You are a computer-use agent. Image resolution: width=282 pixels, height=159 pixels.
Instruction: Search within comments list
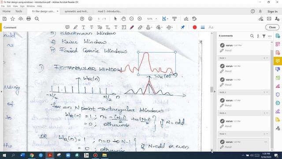pos(252,36)
